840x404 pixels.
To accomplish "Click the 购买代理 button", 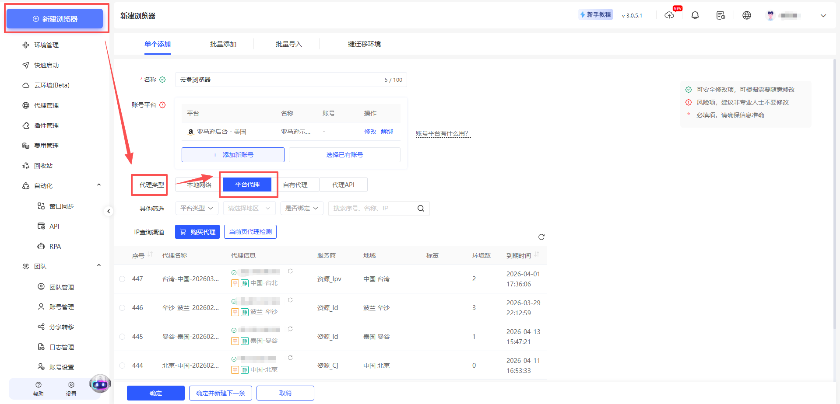I will tap(197, 231).
